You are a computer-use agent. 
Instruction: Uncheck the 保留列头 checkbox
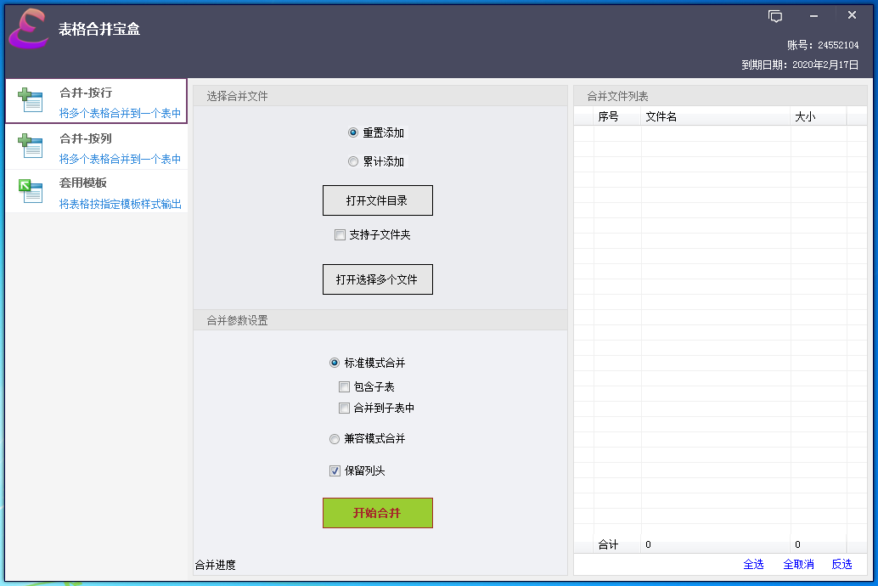tap(335, 471)
